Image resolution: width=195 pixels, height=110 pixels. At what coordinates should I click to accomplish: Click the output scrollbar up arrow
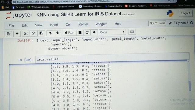click(189, 61)
